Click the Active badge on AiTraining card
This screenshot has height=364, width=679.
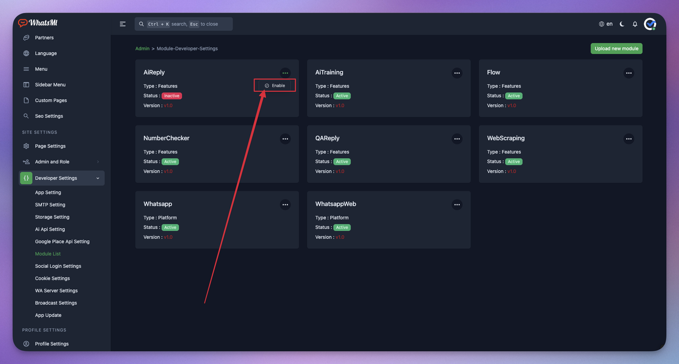coord(342,96)
